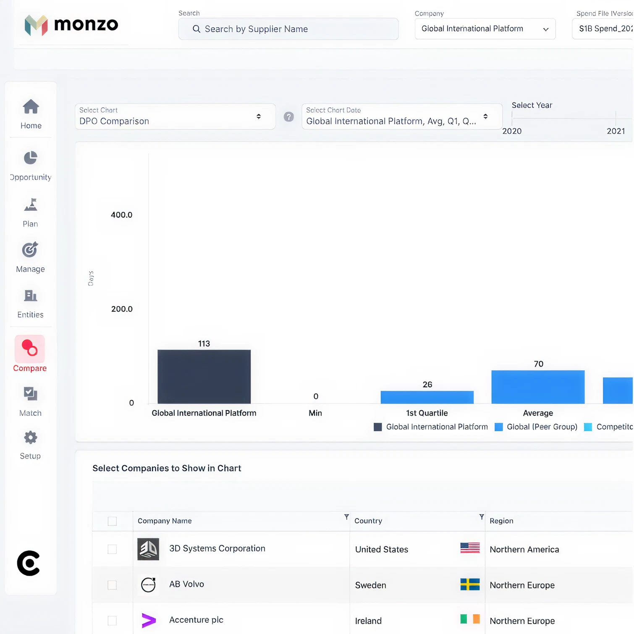Click the Ireland flag icon
Screen dimensions: 634x634
click(470, 619)
